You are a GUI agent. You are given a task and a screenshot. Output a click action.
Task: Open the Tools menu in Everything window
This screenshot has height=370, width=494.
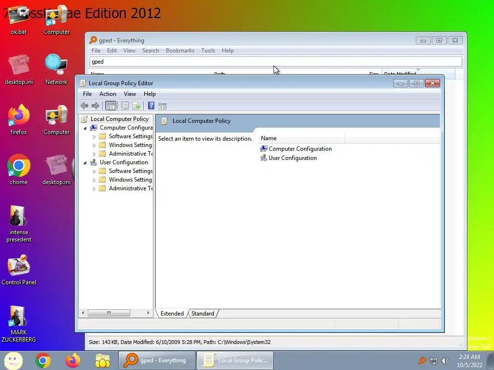[x=208, y=50]
